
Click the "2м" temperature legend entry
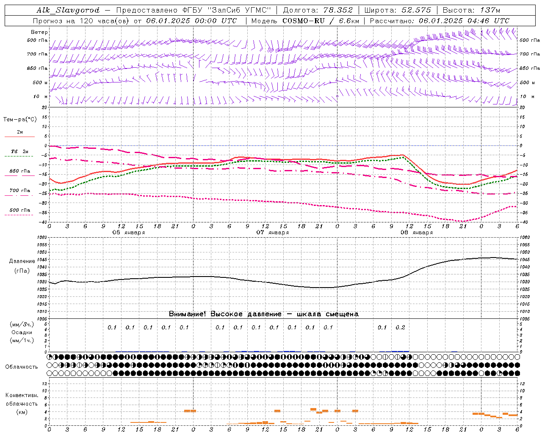pos(20,132)
